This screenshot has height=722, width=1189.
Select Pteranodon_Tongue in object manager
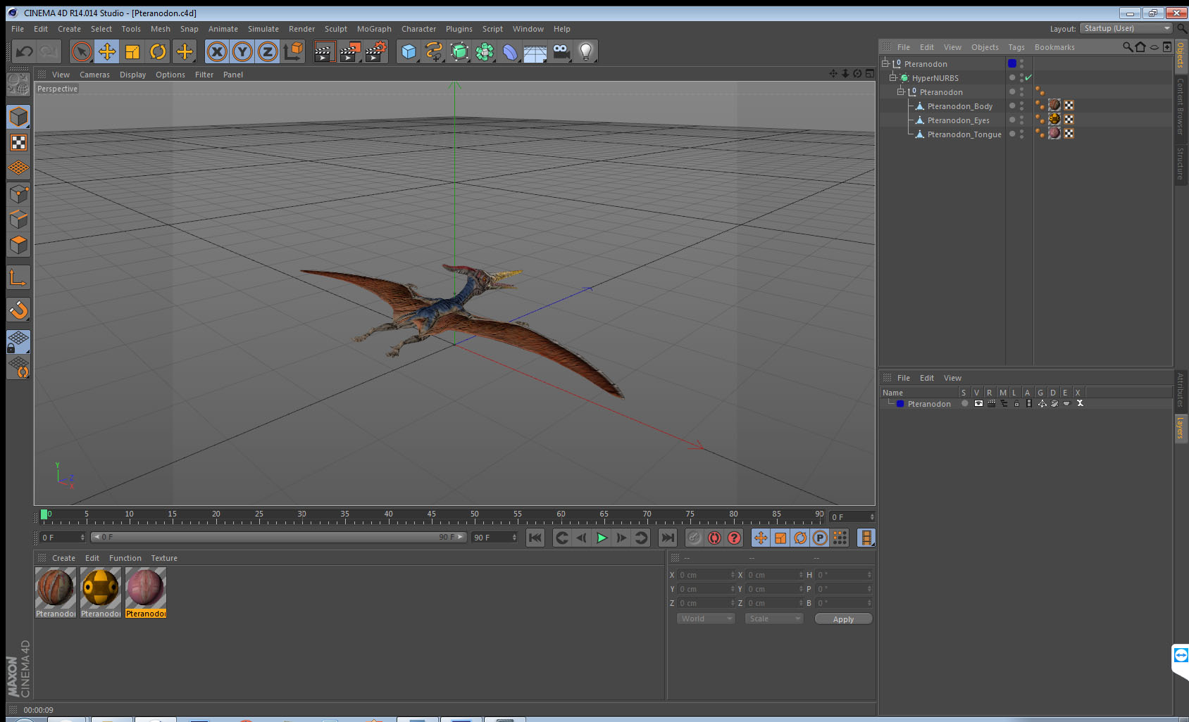[x=964, y=134]
